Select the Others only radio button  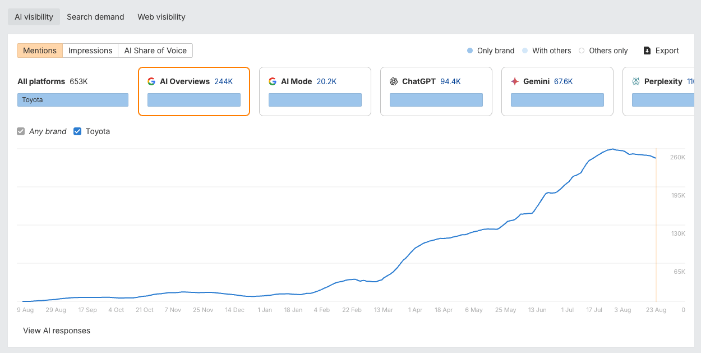tap(582, 51)
